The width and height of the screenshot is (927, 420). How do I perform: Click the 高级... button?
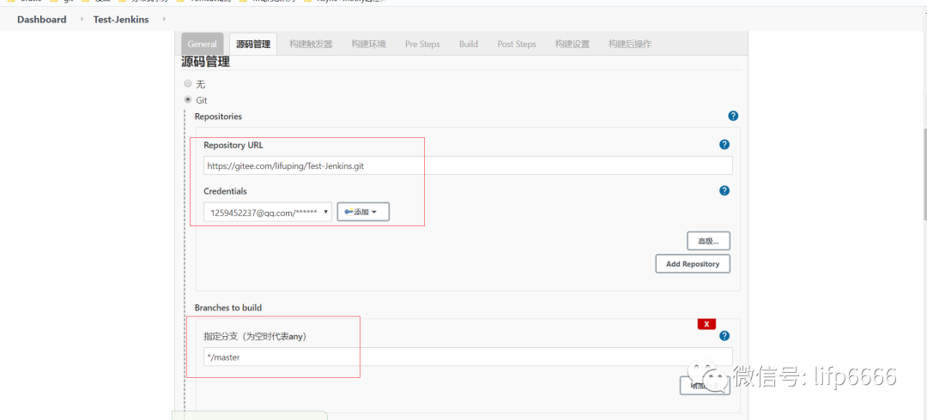click(x=708, y=241)
